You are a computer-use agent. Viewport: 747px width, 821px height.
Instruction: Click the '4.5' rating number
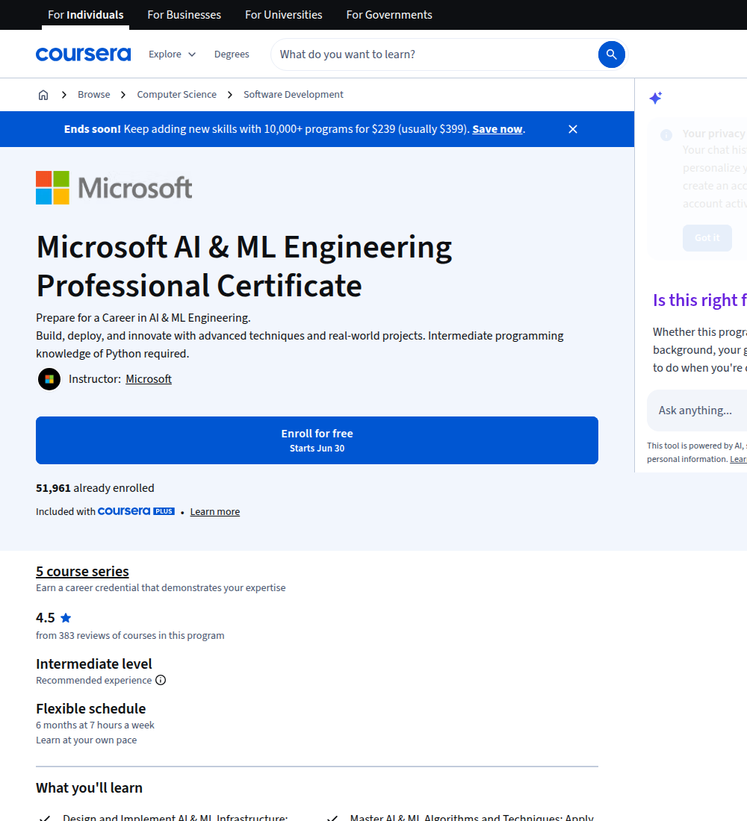point(45,618)
